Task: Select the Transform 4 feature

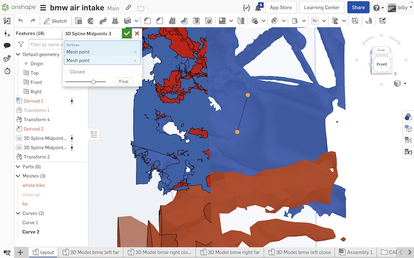Action: (36, 120)
